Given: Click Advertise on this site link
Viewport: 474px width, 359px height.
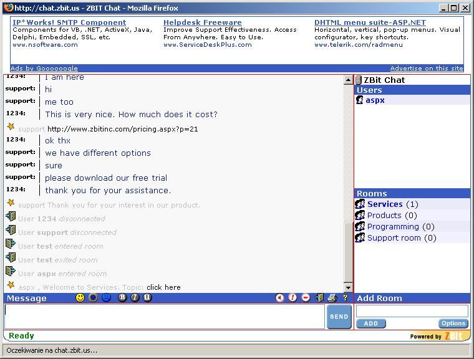Looking at the screenshot, I should point(427,69).
